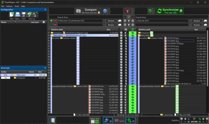The image size is (209, 124).
Task: Open the Tools menu
Action: pos(17,6)
